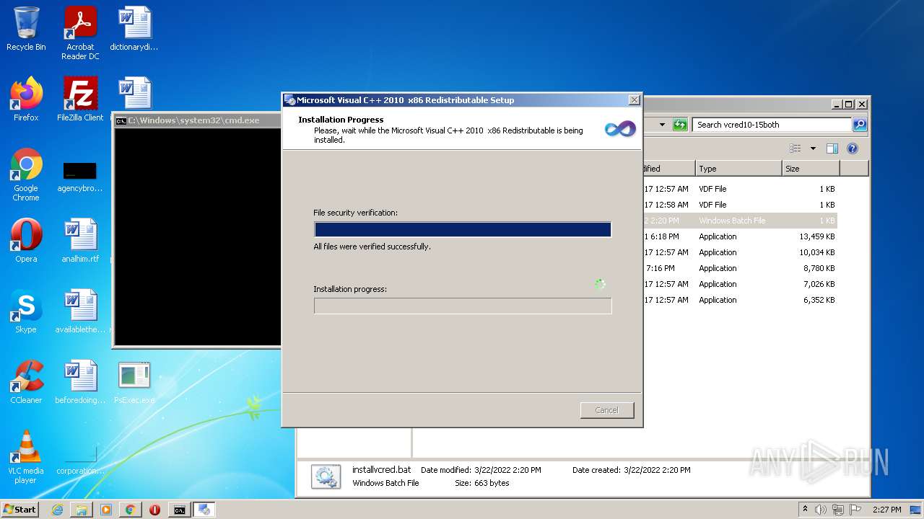The width and height of the screenshot is (924, 519).
Task: Select the 13,459 KB Application row
Action: click(x=738, y=236)
